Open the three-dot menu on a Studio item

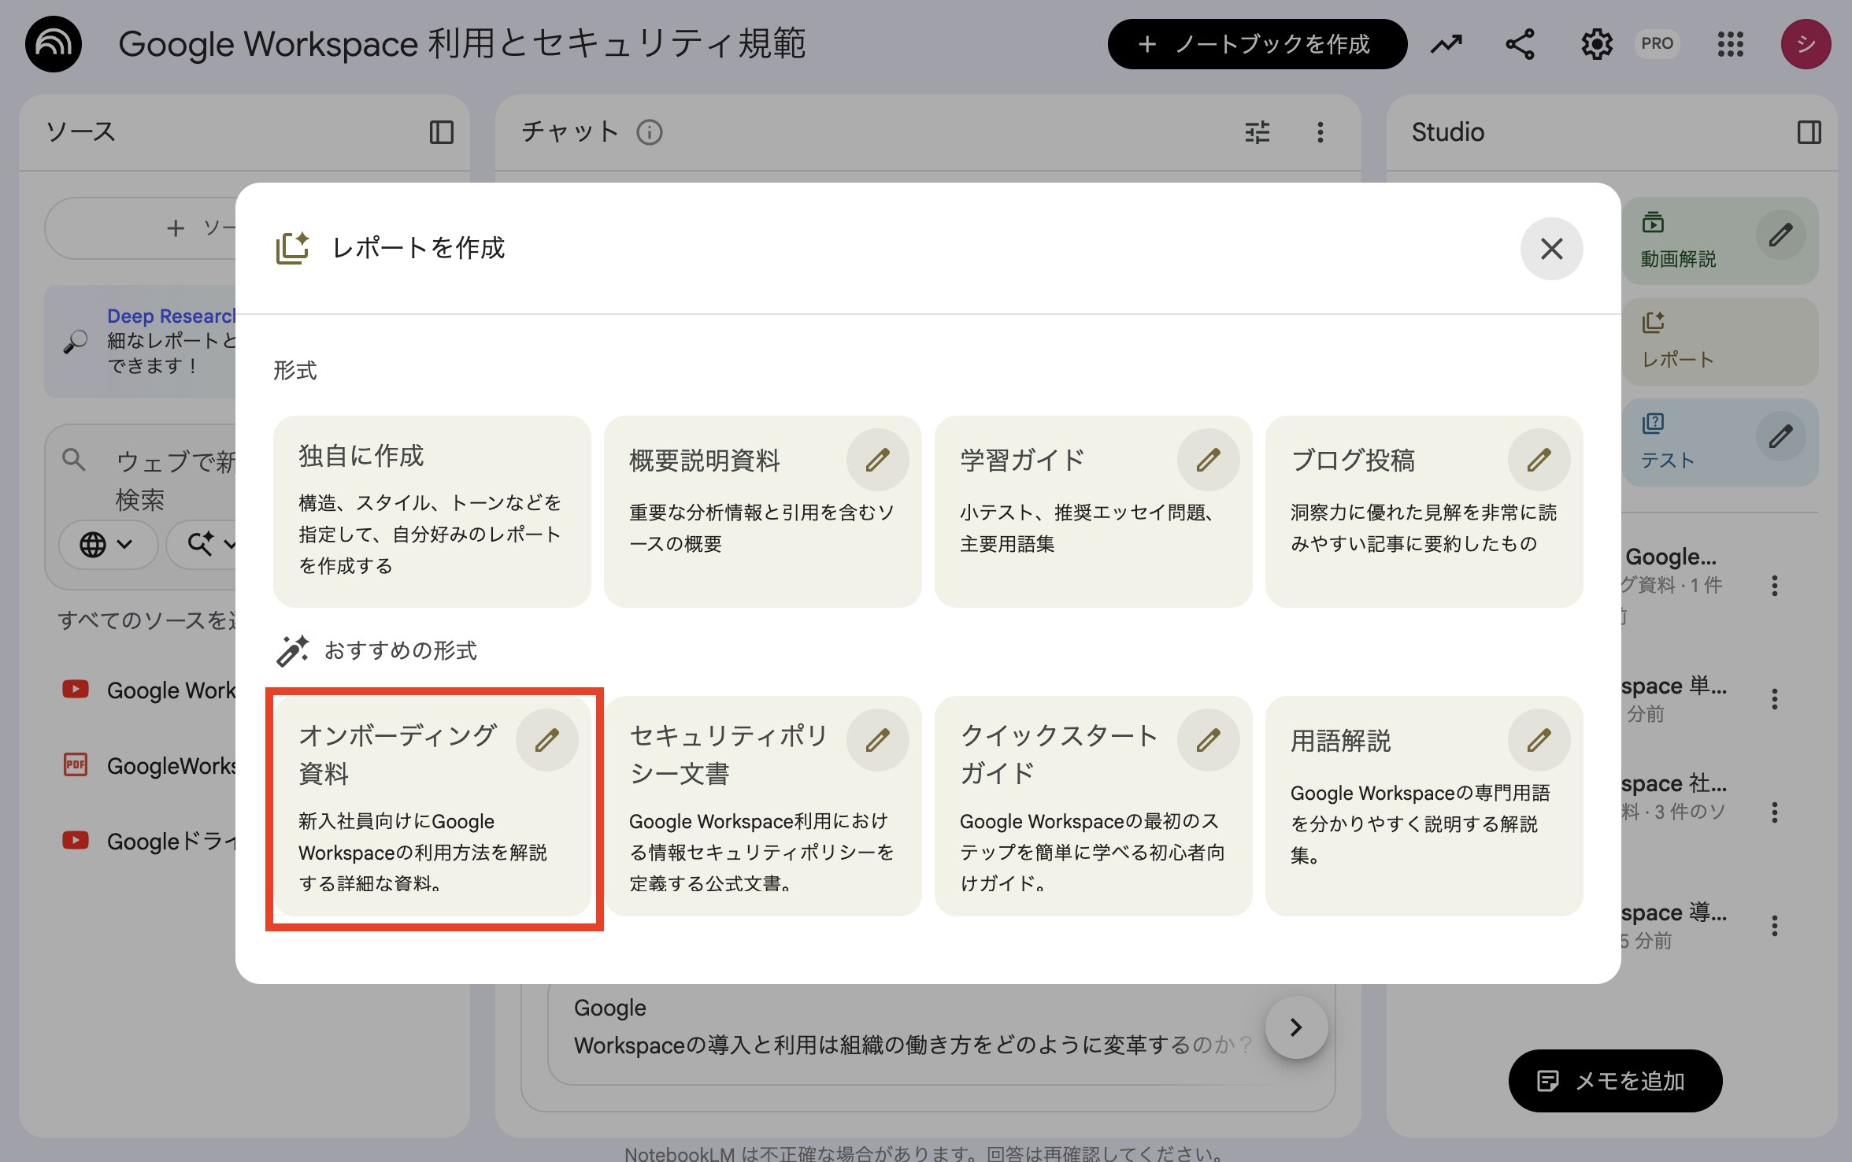[1776, 584]
